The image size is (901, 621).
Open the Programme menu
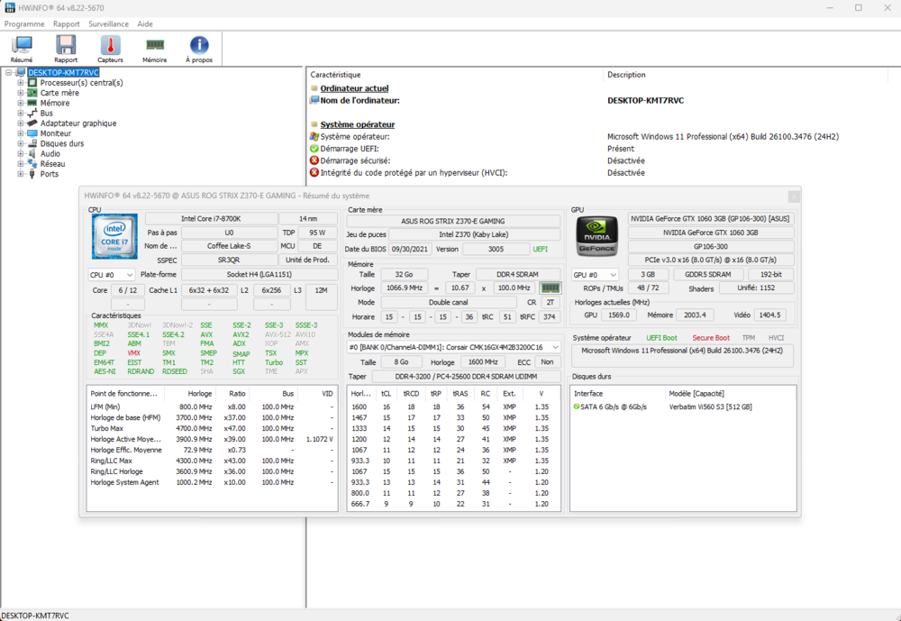pos(24,24)
